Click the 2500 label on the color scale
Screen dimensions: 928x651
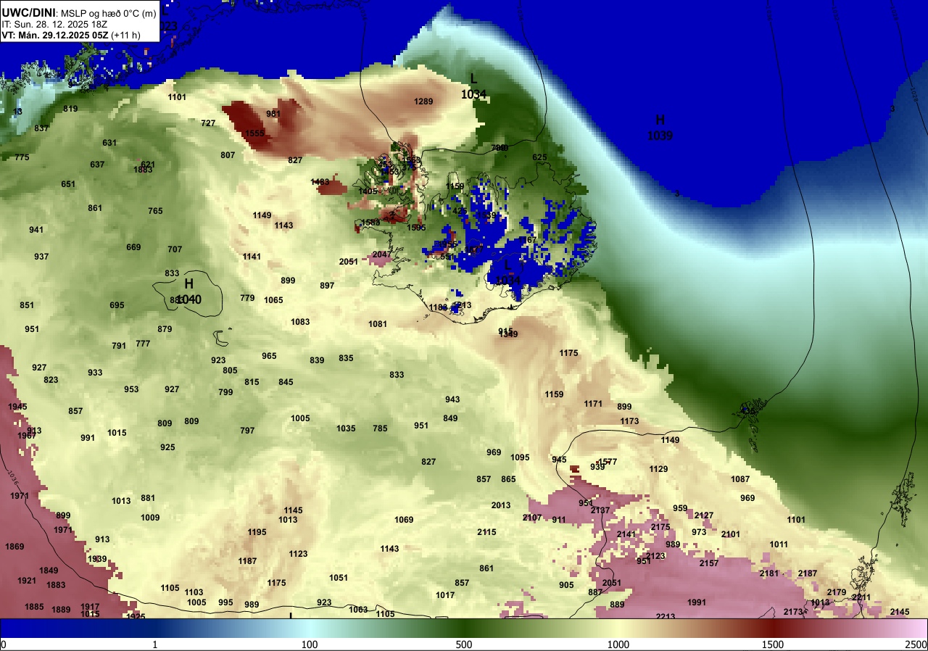(916, 644)
